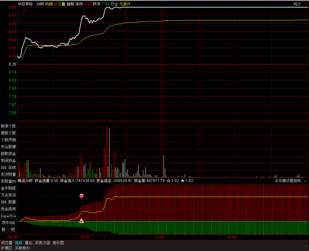Click the red up-arrow signal marker

click(81, 196)
